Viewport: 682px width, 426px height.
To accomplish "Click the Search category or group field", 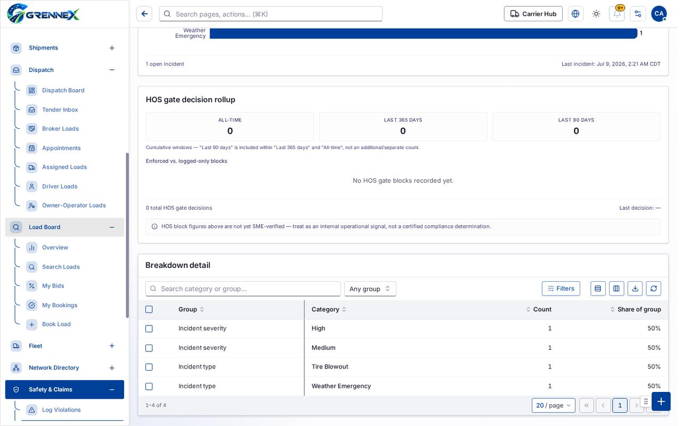I will click(243, 289).
